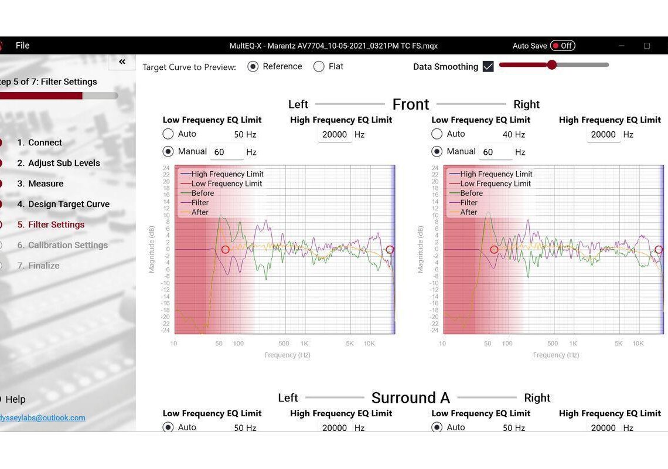The image size is (668, 469).
Task: Uncheck the Data Smoothing checkbox
Action: [x=488, y=66]
